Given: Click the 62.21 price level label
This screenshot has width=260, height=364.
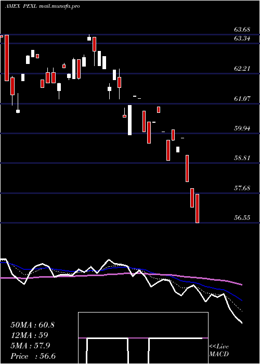Looking at the screenshot, I should click(242, 69).
